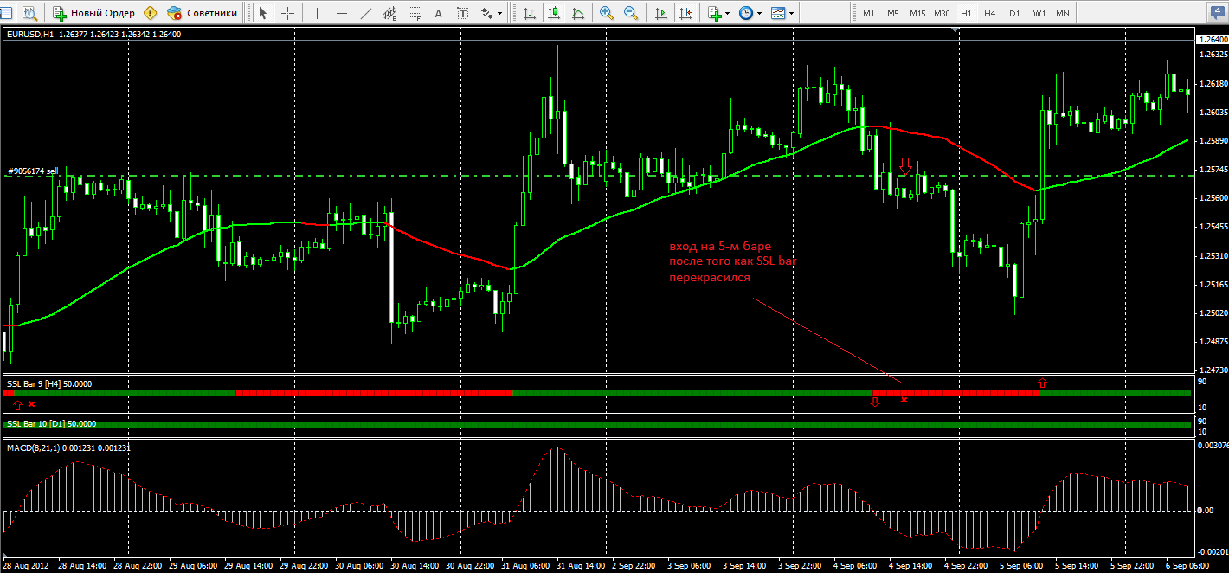Click the EURUSD,H1 chart title text
1229x573 pixels.
click(x=30, y=34)
